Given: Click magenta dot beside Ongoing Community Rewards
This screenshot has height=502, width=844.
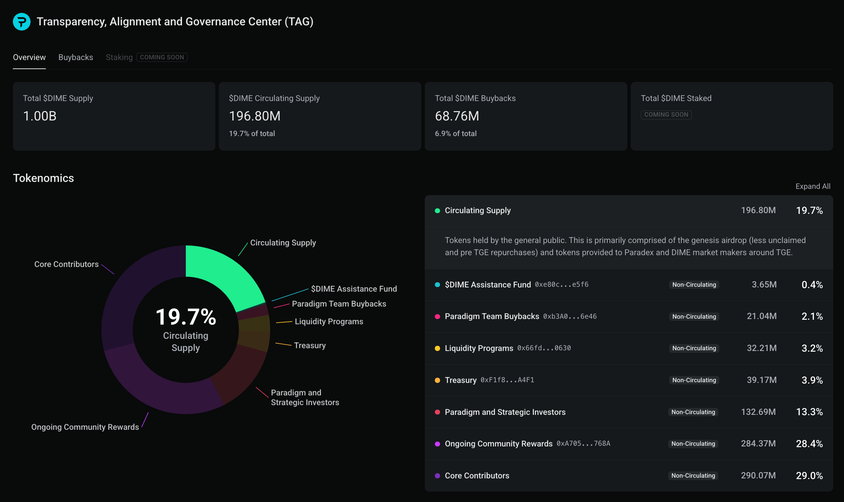Looking at the screenshot, I should coord(437,444).
